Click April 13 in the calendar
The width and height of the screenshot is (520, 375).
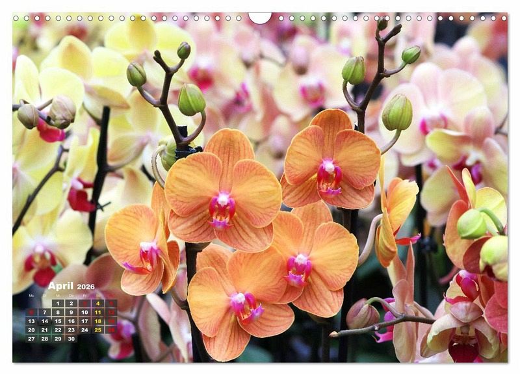31,321
